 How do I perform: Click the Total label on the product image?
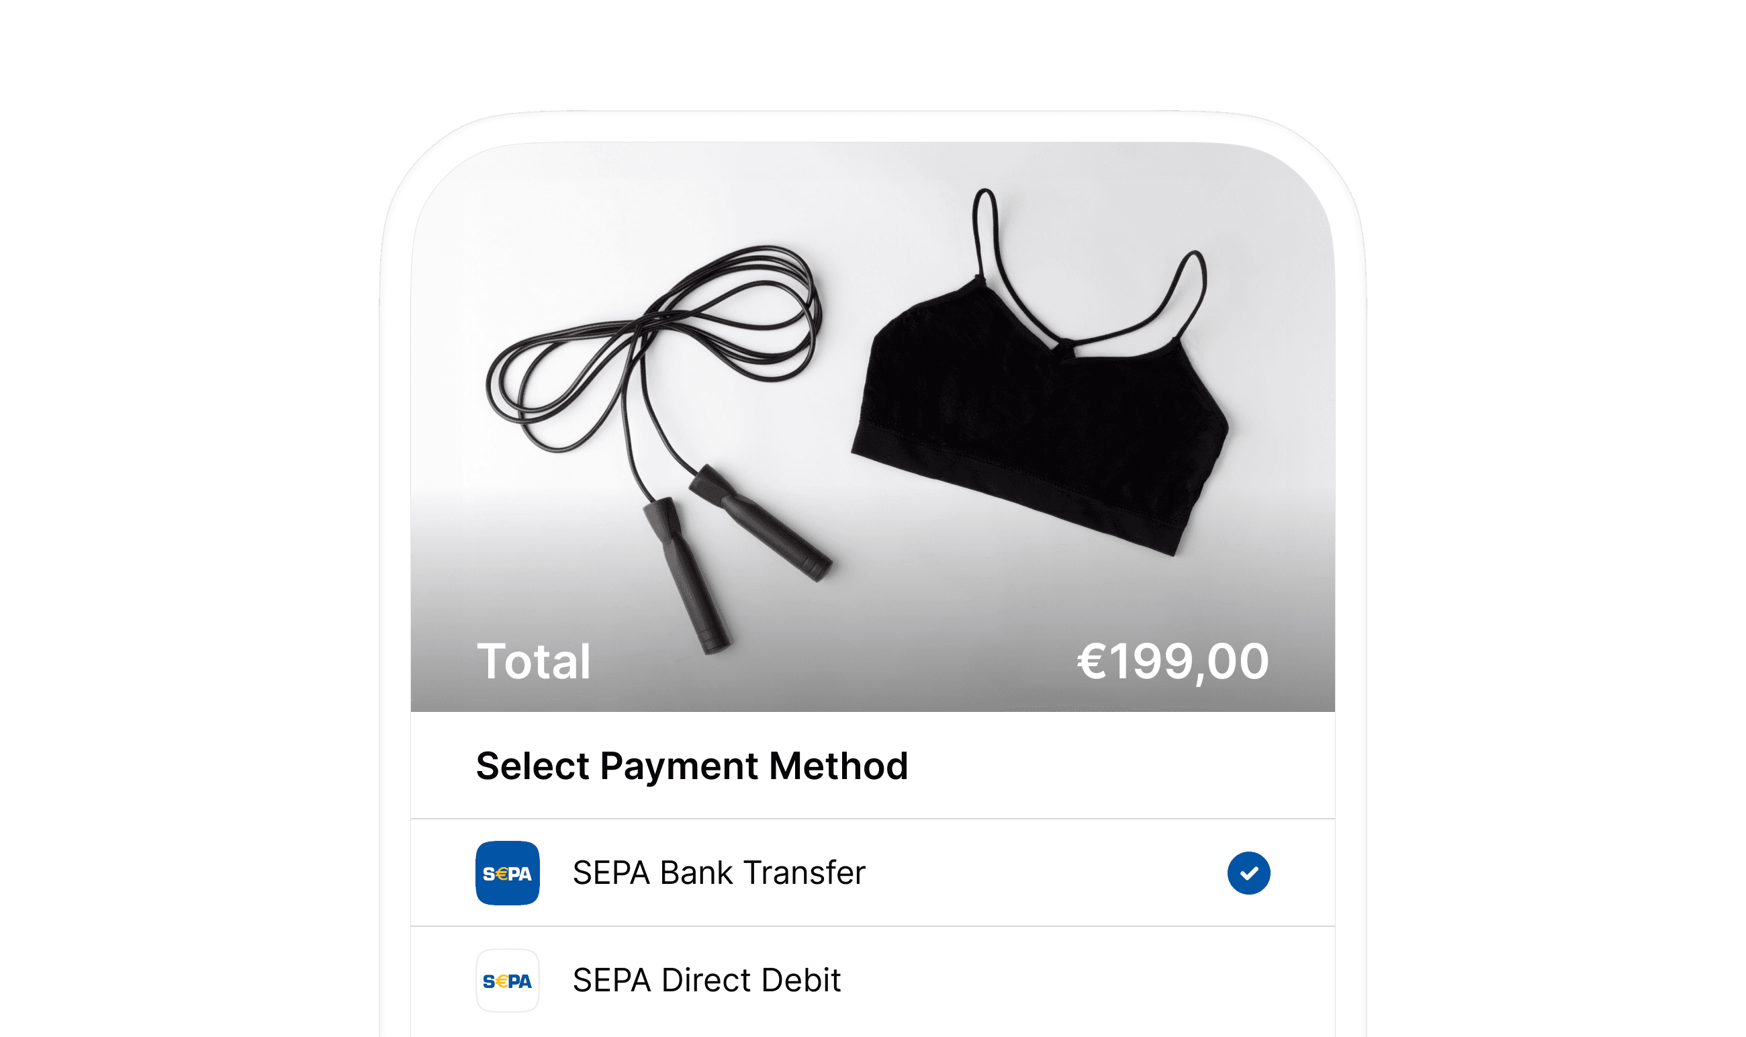point(534,661)
